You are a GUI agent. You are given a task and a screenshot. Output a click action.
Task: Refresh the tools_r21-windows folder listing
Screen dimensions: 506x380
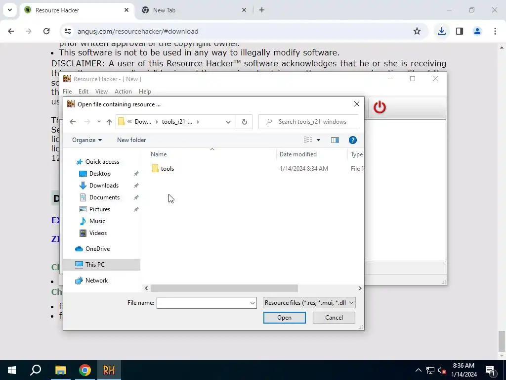(x=244, y=122)
